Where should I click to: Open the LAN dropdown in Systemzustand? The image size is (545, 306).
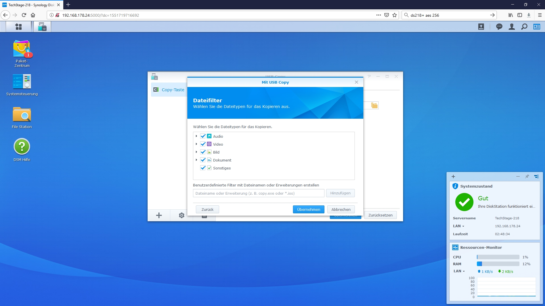458,226
